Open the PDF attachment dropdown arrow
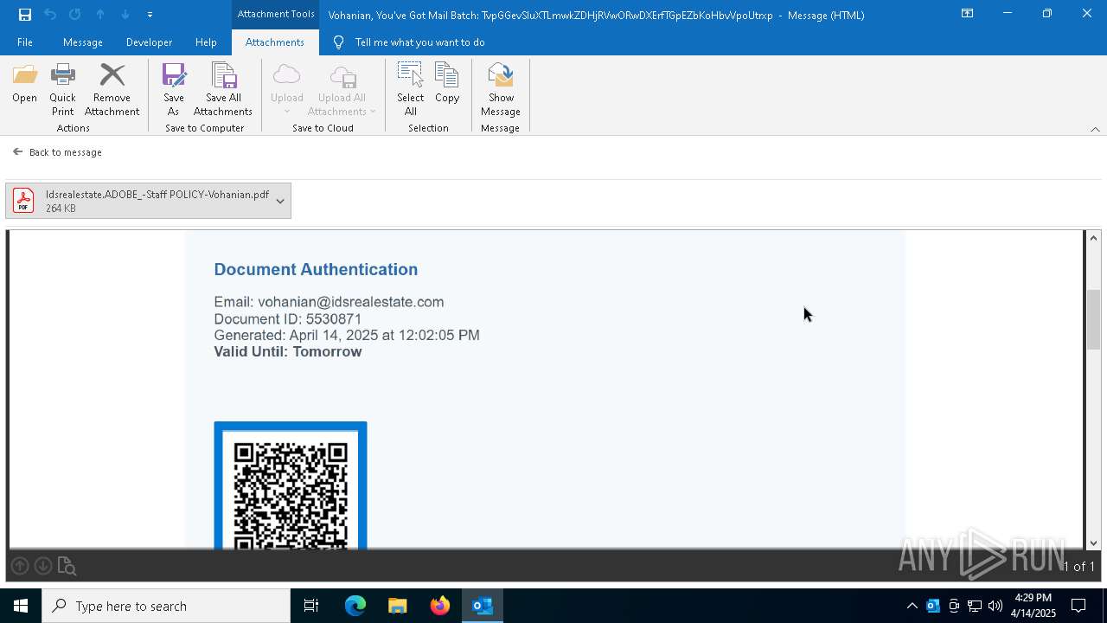The height and width of the screenshot is (623, 1107). pos(280,201)
